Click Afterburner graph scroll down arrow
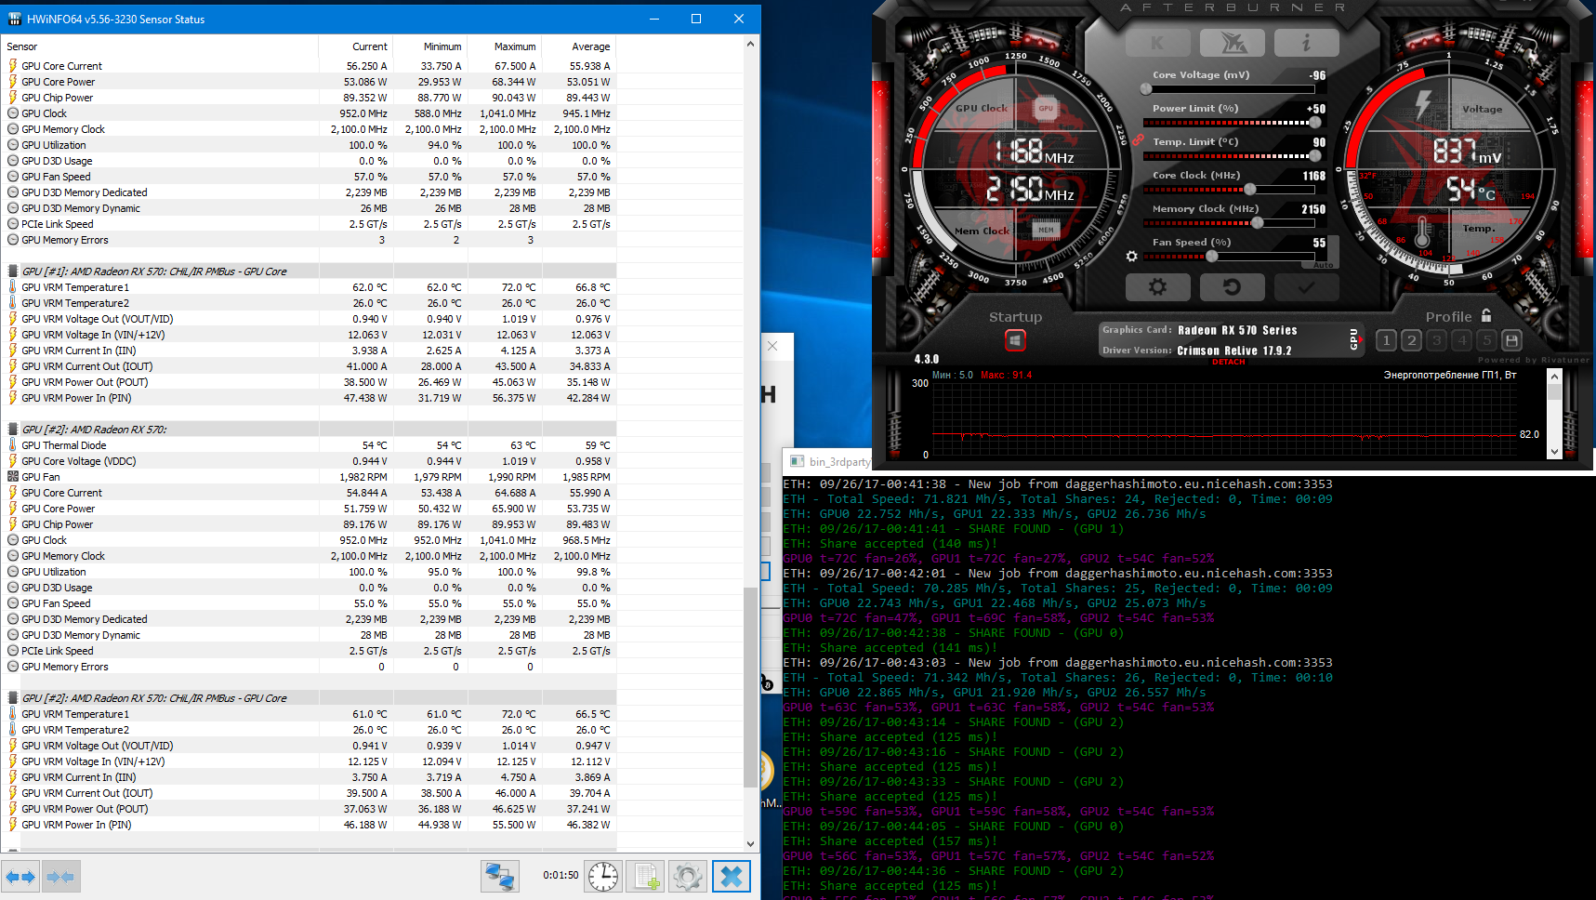The height and width of the screenshot is (900, 1596). [x=1554, y=452]
